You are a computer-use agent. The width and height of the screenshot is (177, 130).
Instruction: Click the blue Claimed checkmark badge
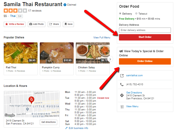click(65, 5)
